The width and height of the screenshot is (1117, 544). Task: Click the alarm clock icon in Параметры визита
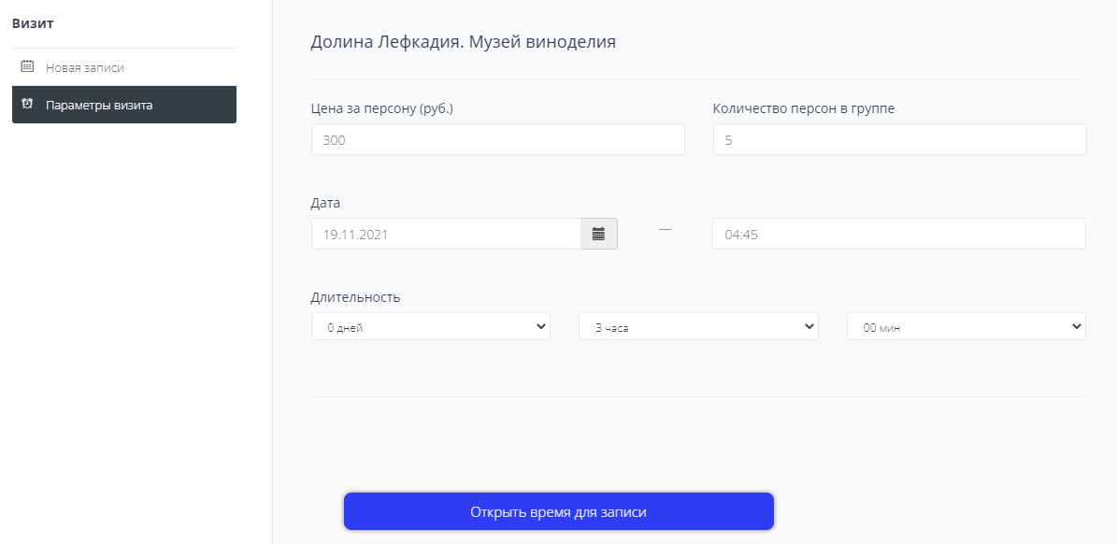point(27,104)
